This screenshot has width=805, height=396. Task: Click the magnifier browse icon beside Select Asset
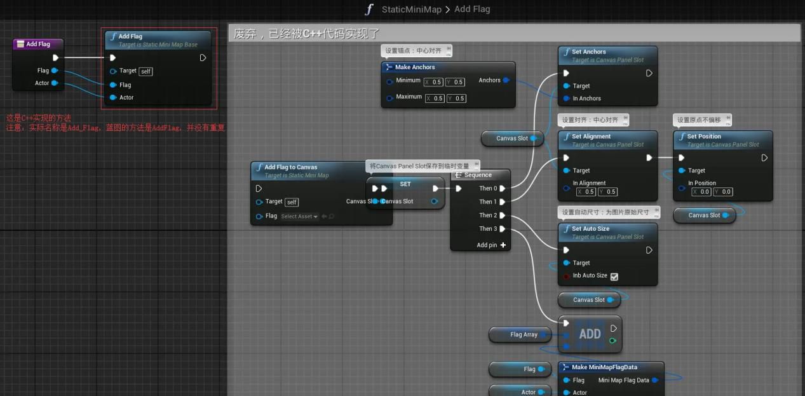pos(332,217)
